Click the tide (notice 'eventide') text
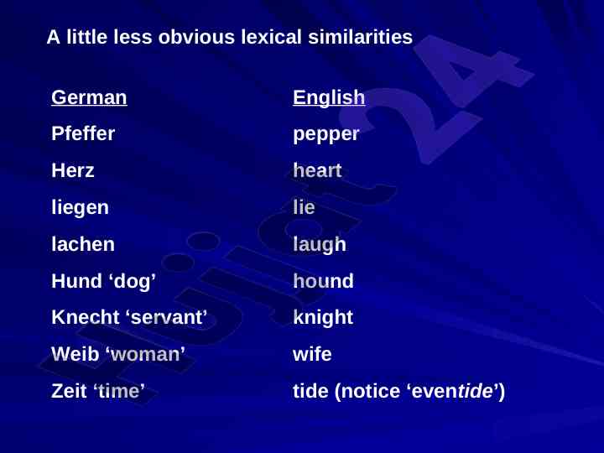This screenshot has width=604, height=453. 398,392
